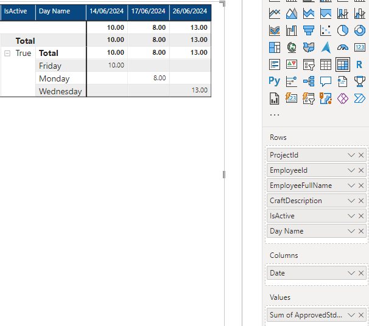Select the Donut chart visual

360,30
